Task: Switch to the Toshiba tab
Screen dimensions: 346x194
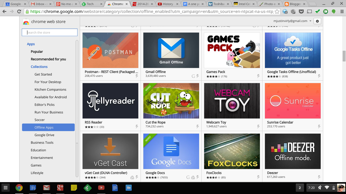Action: (218, 4)
